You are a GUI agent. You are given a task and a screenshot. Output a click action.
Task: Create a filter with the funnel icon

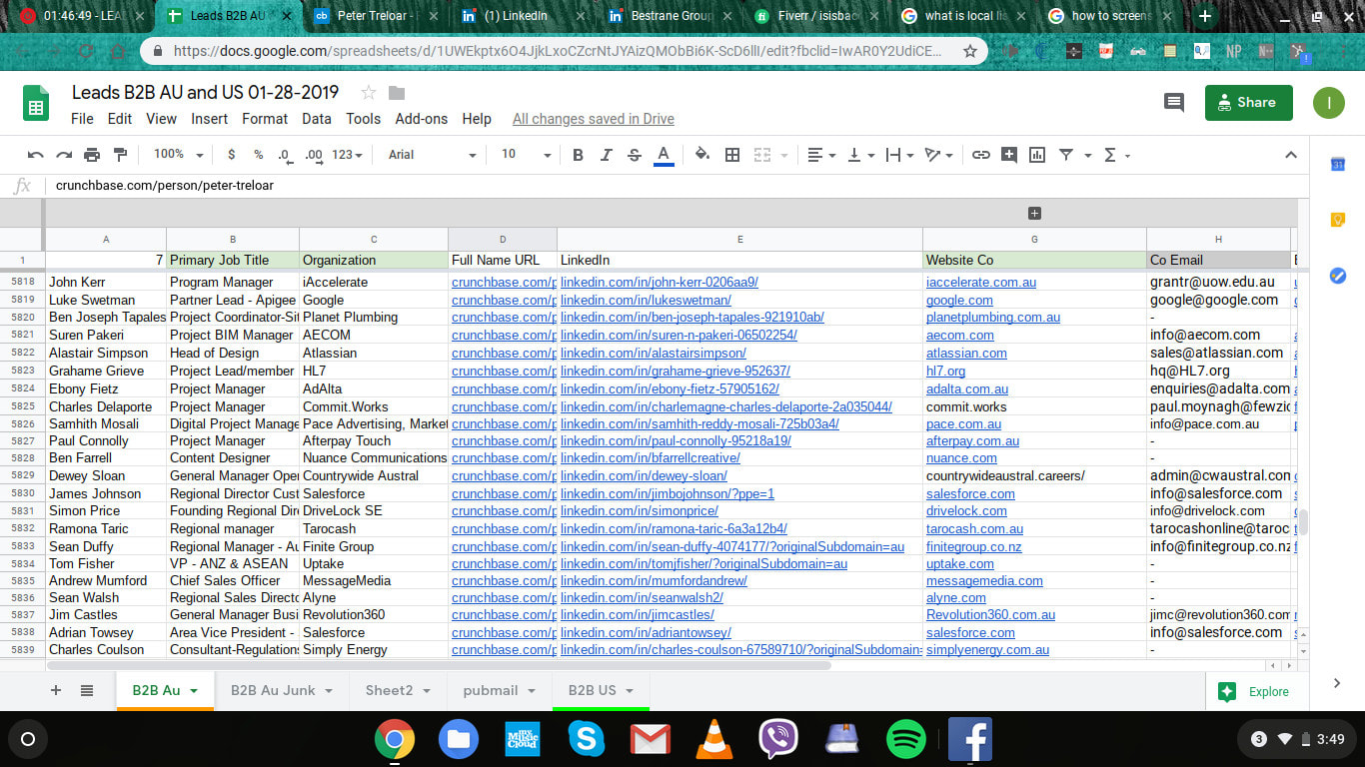1066,155
